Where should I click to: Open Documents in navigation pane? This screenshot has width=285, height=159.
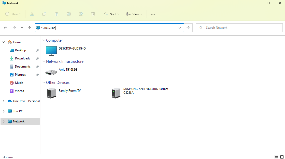(20, 67)
